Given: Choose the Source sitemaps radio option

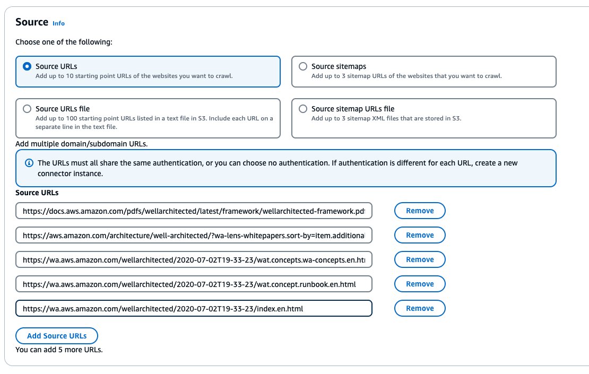Looking at the screenshot, I should point(303,66).
